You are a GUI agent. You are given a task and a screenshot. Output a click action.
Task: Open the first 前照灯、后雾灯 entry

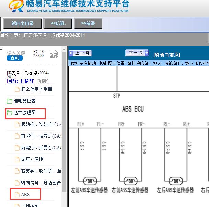41,136
